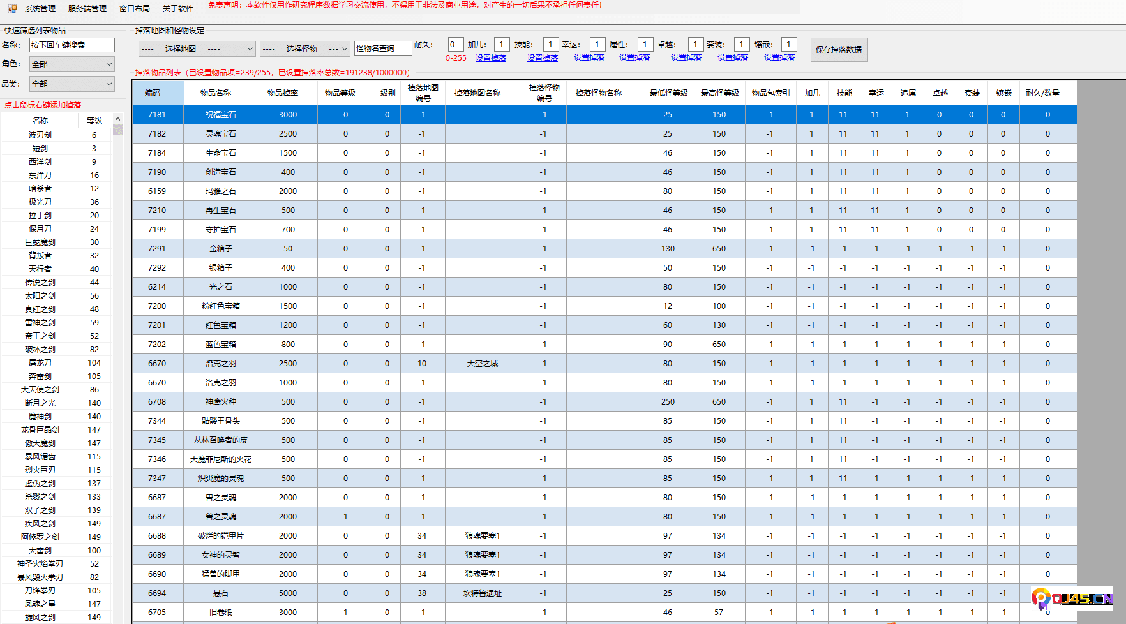Click the 物品包索引 column header
Viewport: 1126px width, 624px height.
coord(770,93)
